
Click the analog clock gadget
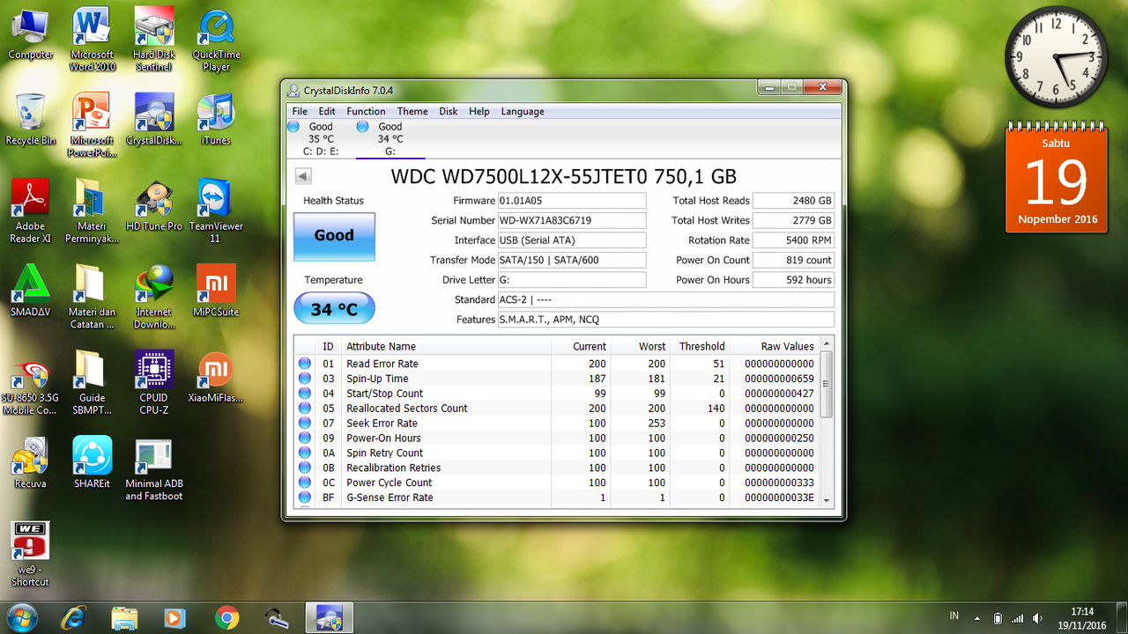pos(1057,57)
